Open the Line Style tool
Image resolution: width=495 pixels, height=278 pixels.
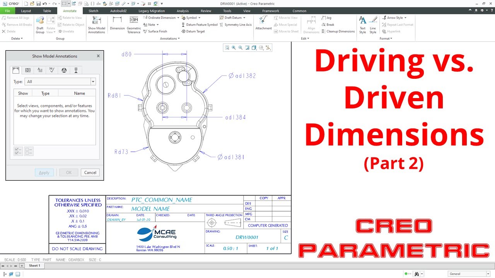(373, 25)
